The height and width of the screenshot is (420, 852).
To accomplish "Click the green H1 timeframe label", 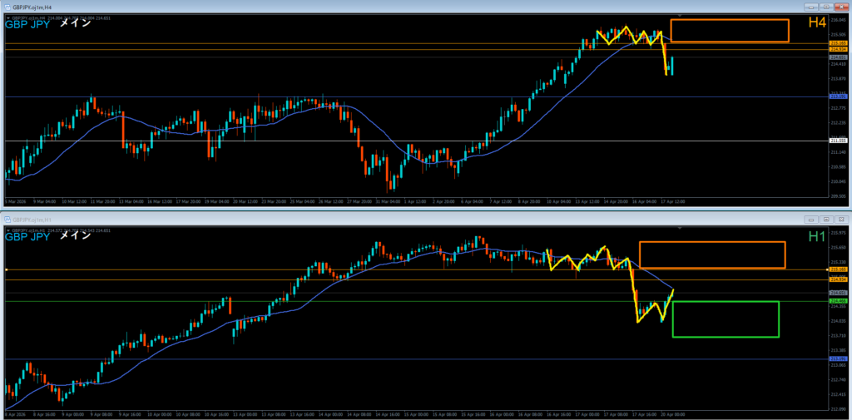I will click(x=817, y=236).
